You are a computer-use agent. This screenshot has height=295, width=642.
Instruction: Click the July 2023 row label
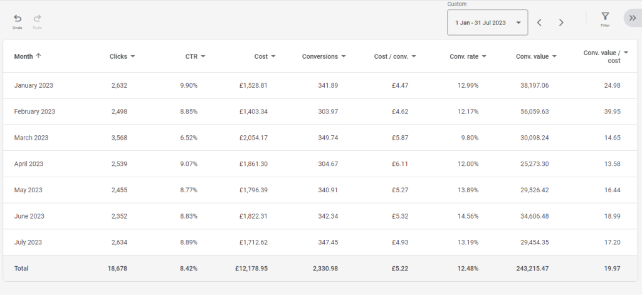pos(29,242)
